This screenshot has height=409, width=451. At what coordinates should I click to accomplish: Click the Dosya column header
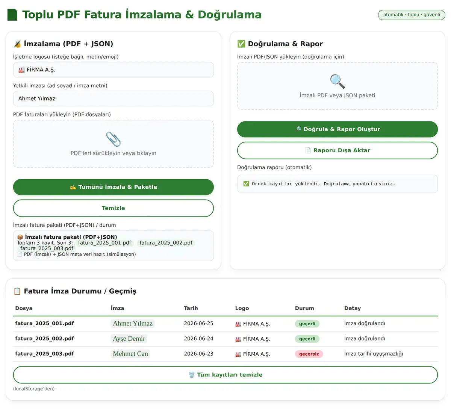click(x=24, y=308)
